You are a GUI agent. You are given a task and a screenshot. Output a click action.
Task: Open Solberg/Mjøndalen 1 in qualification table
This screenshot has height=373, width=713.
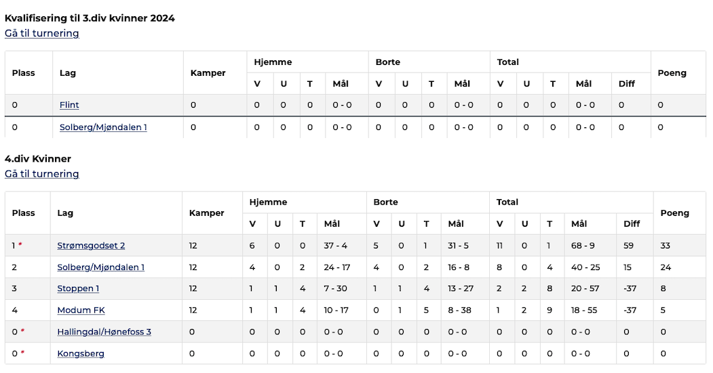103,127
